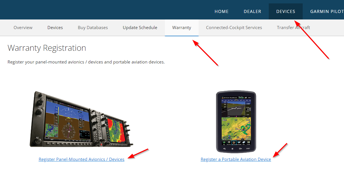
Task: Select DEVICES in the top navigation
Action: coord(286,12)
